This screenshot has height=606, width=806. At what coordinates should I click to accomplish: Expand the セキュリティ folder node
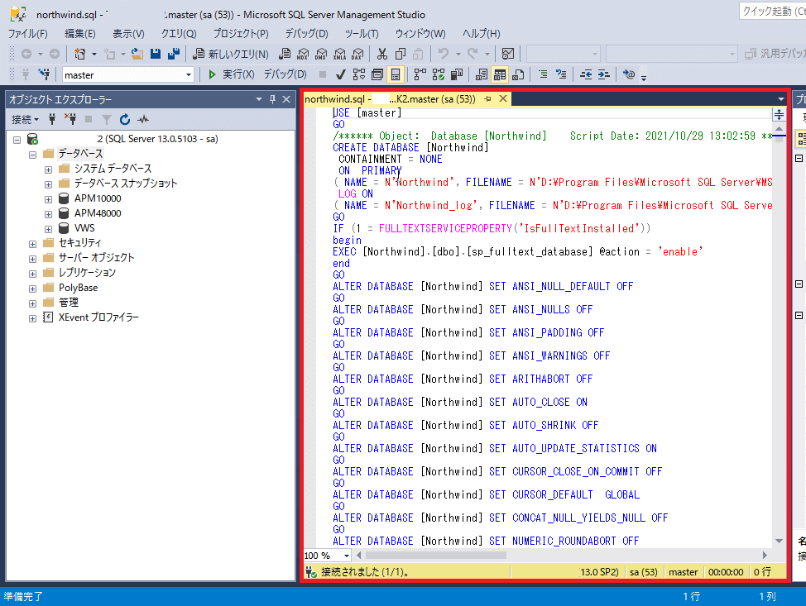[x=33, y=243]
